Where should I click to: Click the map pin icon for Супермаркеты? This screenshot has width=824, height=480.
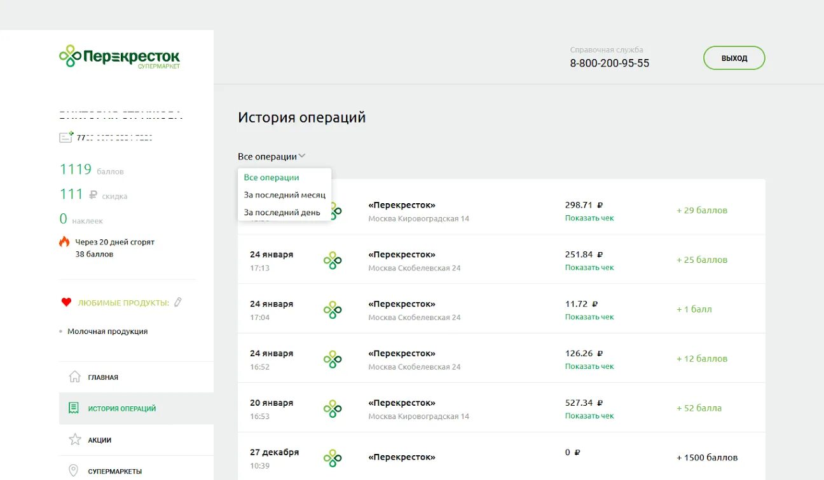[74, 471]
